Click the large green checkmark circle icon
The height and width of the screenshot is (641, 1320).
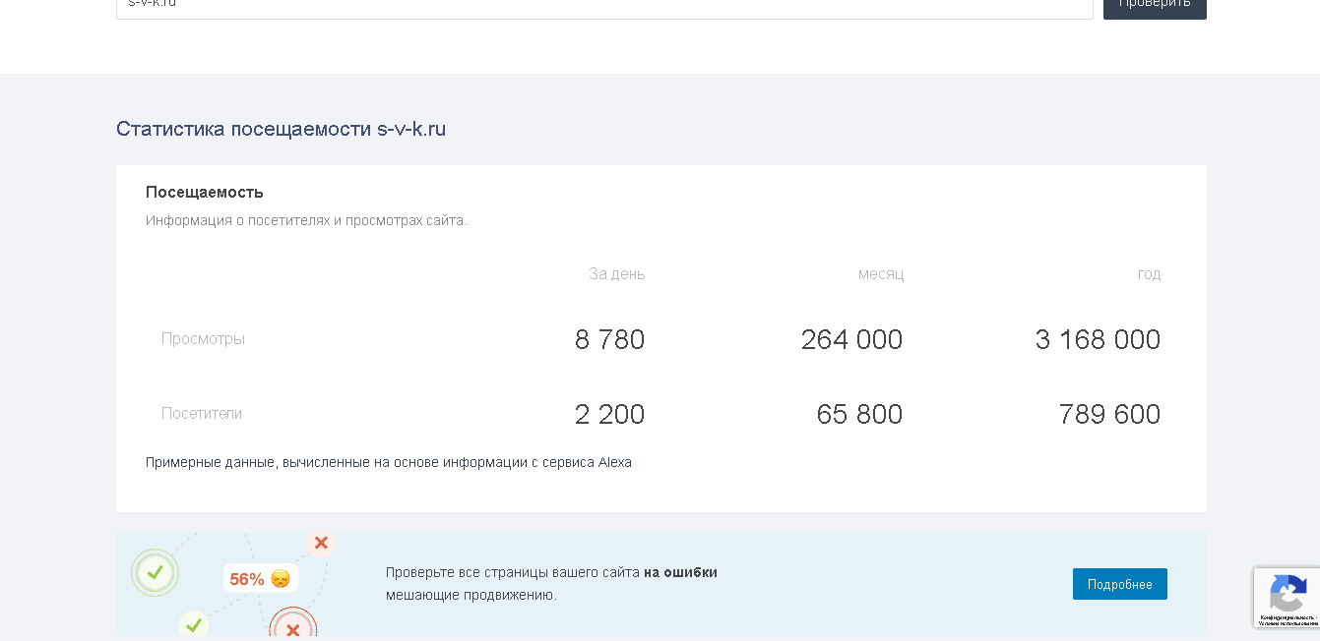[155, 571]
